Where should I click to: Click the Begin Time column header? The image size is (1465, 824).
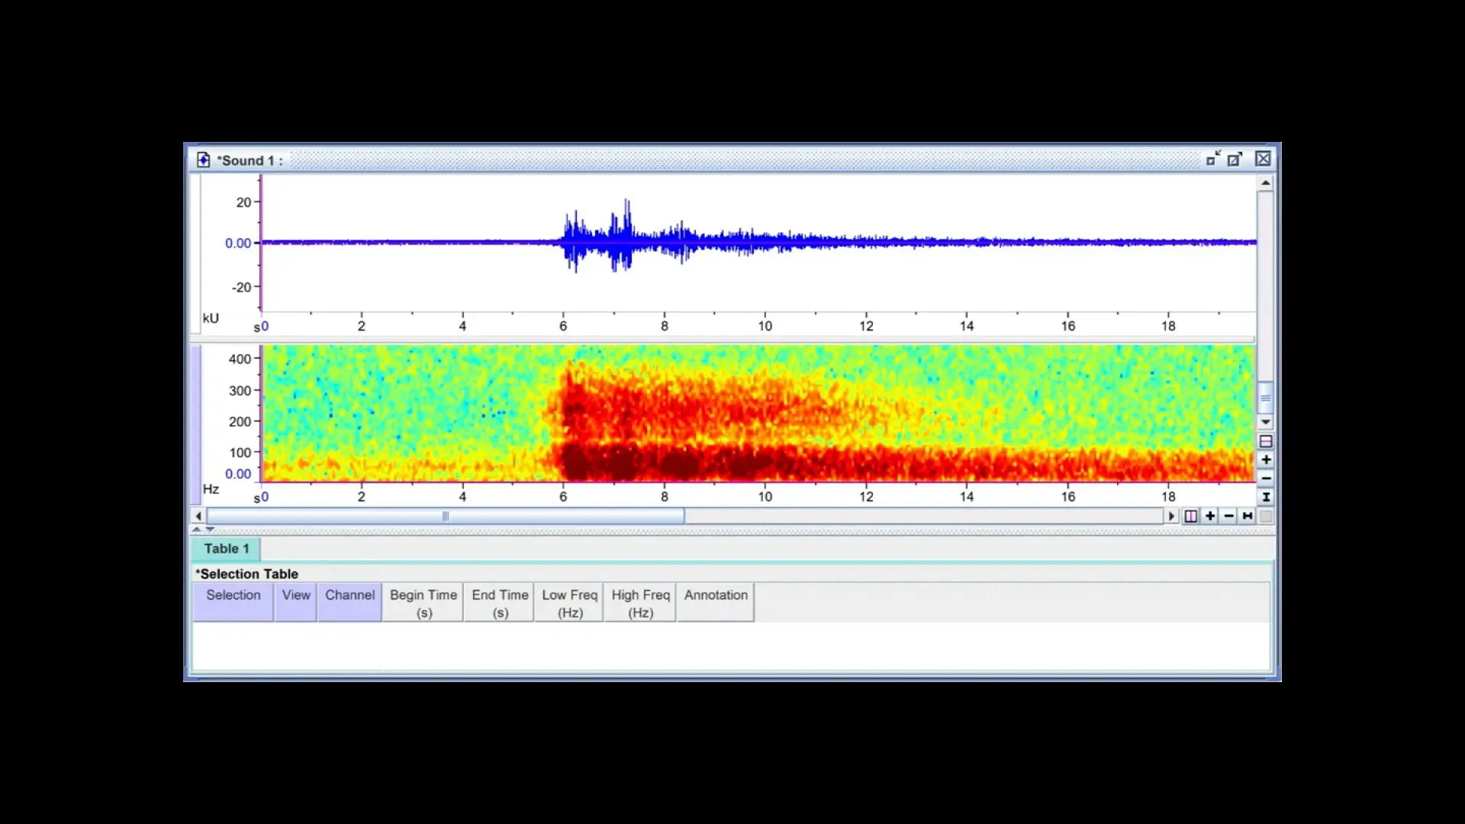pos(423,603)
